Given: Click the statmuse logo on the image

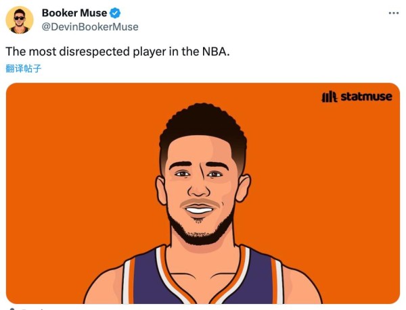Looking at the screenshot, I should [x=357, y=97].
